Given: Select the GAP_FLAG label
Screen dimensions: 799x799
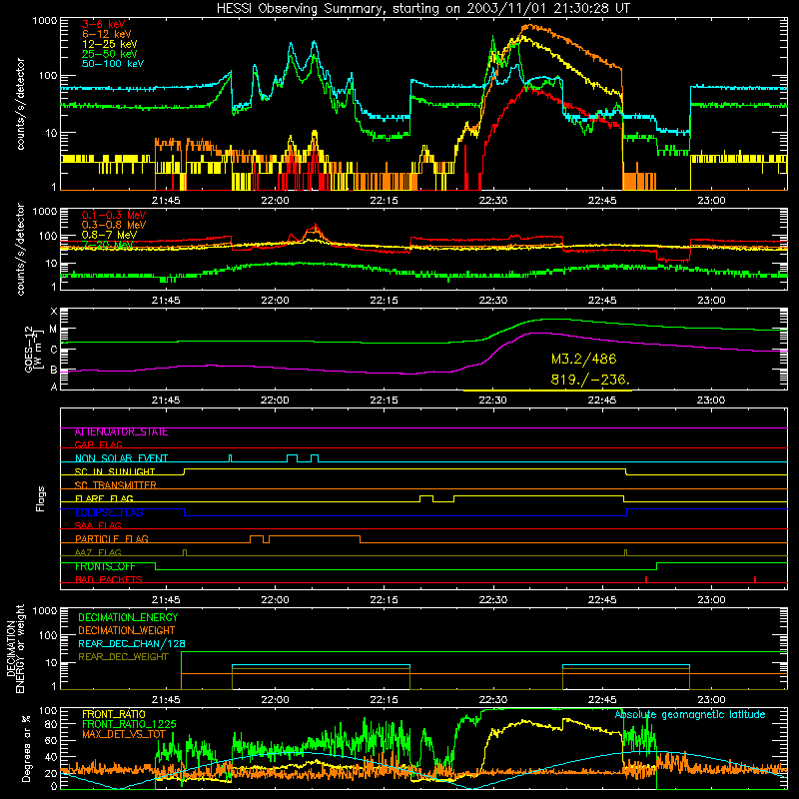Looking at the screenshot, I should click(x=98, y=444).
